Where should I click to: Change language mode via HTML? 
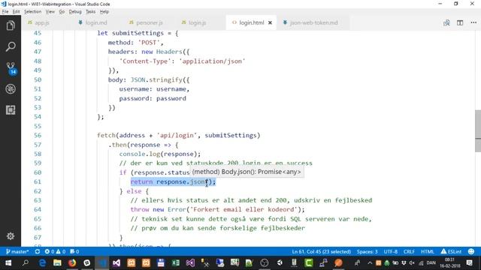[x=428, y=252]
